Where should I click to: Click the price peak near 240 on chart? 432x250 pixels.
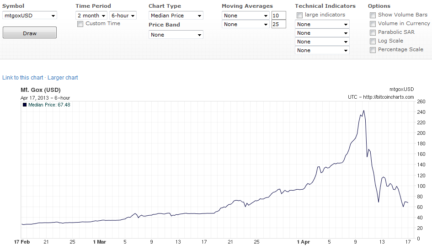[x=364, y=111]
